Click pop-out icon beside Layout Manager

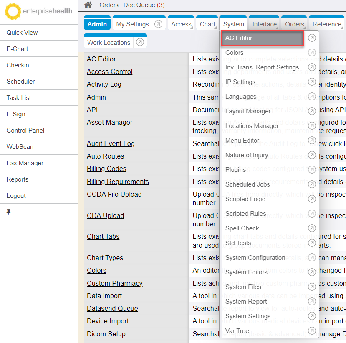coord(312,111)
